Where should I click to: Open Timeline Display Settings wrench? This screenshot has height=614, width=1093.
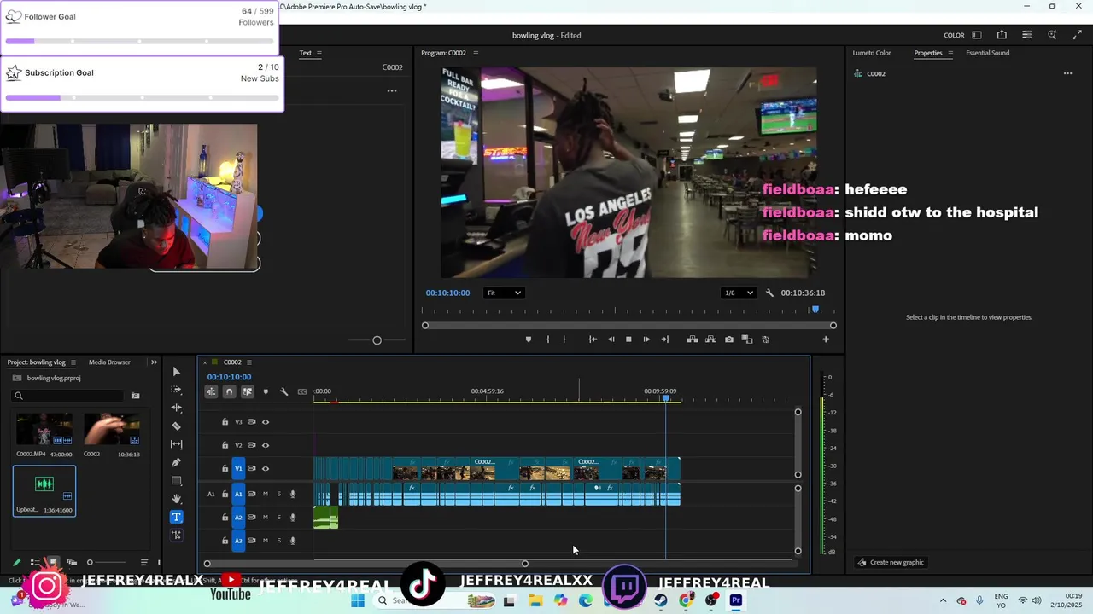283,391
